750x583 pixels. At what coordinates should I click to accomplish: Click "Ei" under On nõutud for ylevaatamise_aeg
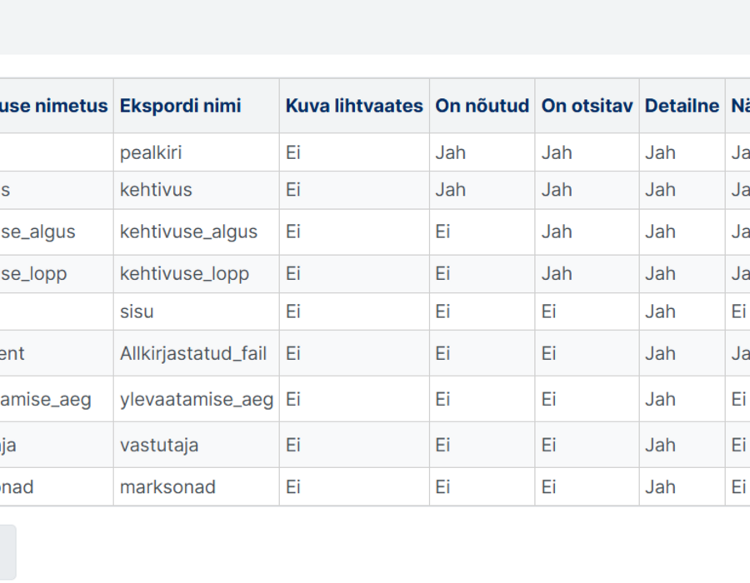(x=442, y=399)
